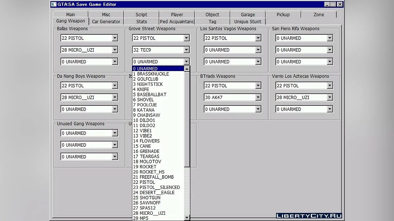The image size is (394, 221).
Task: Click the down arrow on the weapon list scrollbar
Action: 187,217
